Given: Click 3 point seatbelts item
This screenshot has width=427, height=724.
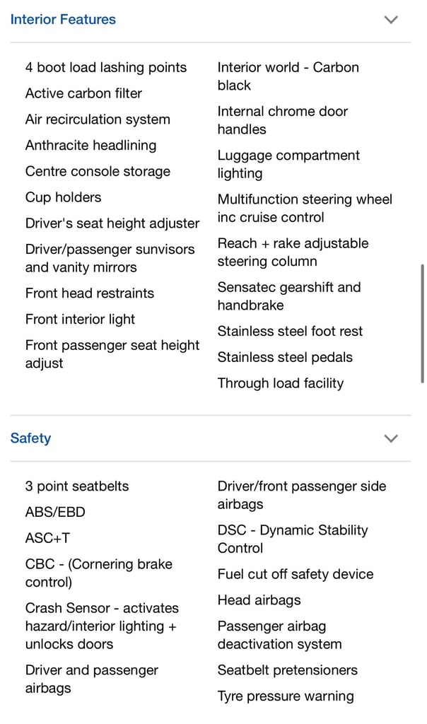Looking at the screenshot, I should coord(76,486).
